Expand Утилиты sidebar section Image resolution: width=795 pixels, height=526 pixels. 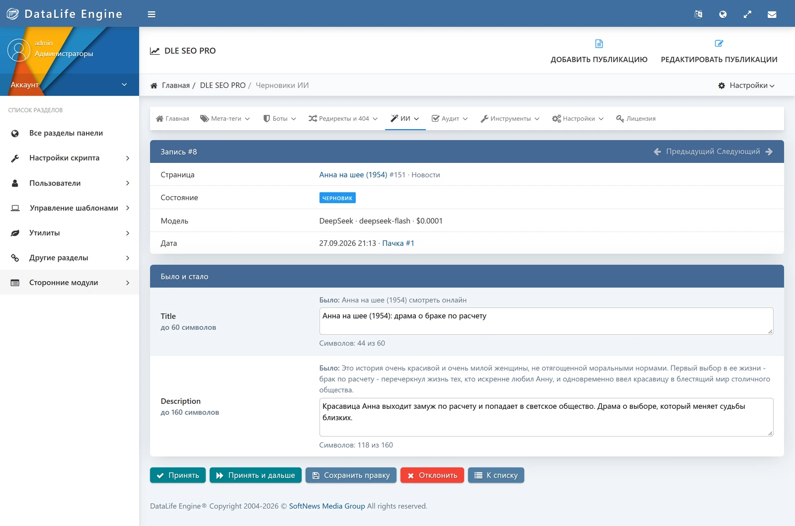(x=70, y=233)
